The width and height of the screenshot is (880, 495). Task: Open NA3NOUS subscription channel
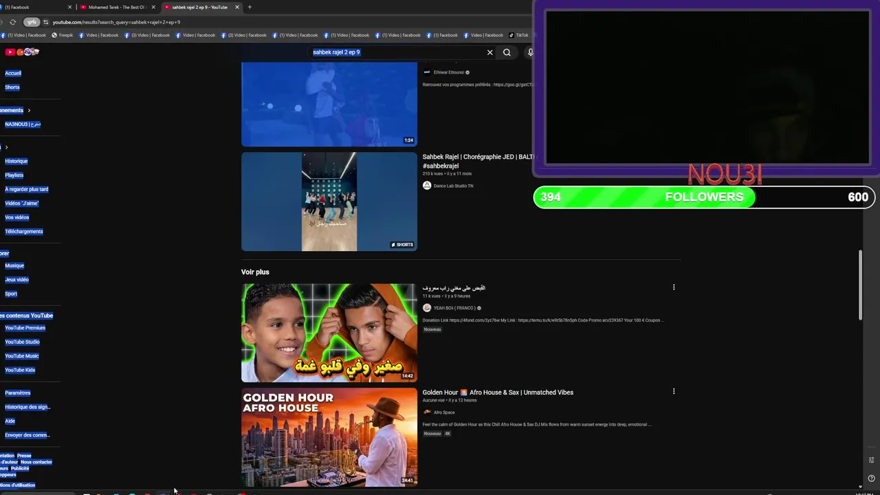coord(23,124)
